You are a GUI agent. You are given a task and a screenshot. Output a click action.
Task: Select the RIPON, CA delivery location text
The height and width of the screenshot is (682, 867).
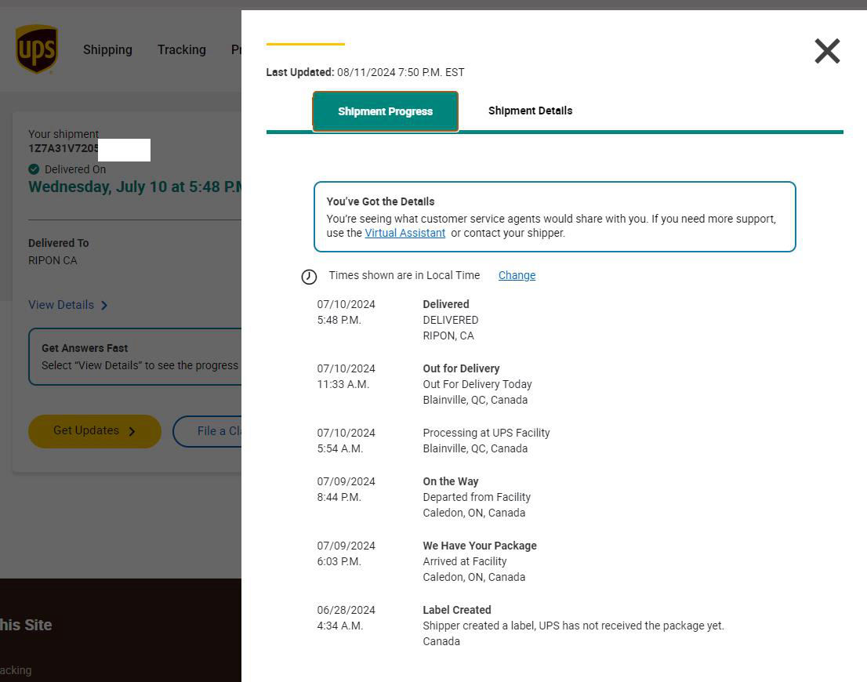[x=448, y=336]
